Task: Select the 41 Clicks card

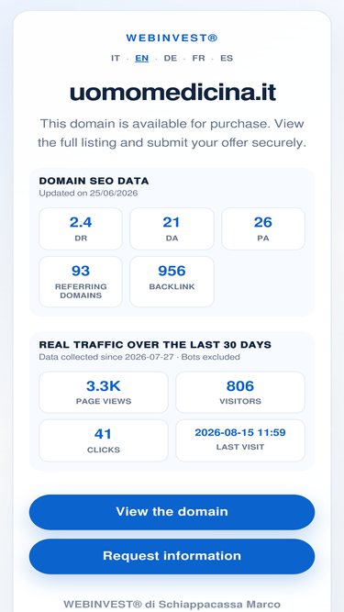Action: pyautogui.click(x=104, y=440)
